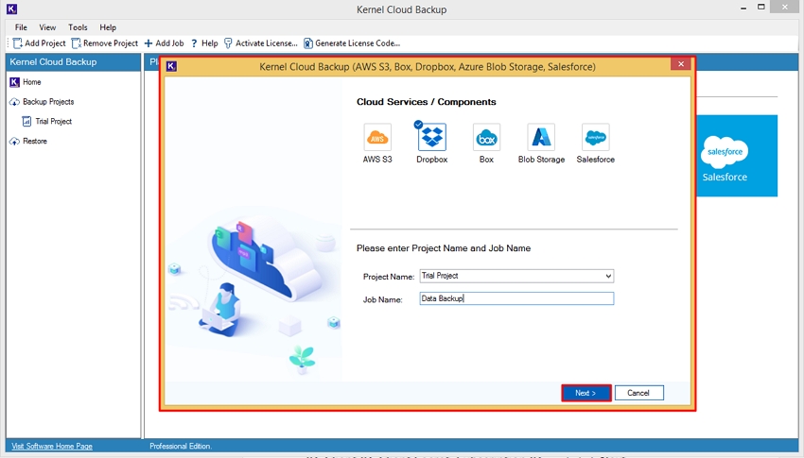The image size is (804, 458).
Task: Open Trial Project in the sidebar tree
Action: pos(47,121)
